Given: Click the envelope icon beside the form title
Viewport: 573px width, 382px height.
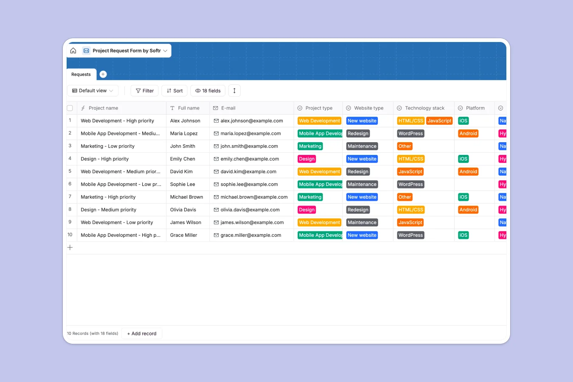Looking at the screenshot, I should click(86, 50).
